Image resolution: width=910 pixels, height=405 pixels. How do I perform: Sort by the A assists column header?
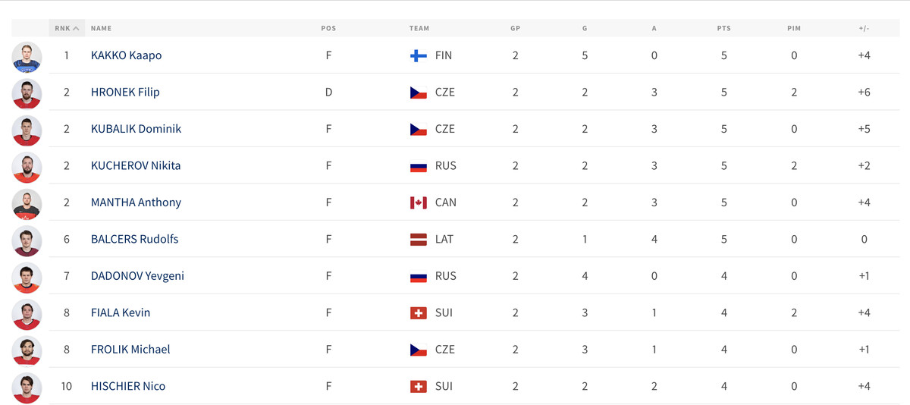coord(654,28)
